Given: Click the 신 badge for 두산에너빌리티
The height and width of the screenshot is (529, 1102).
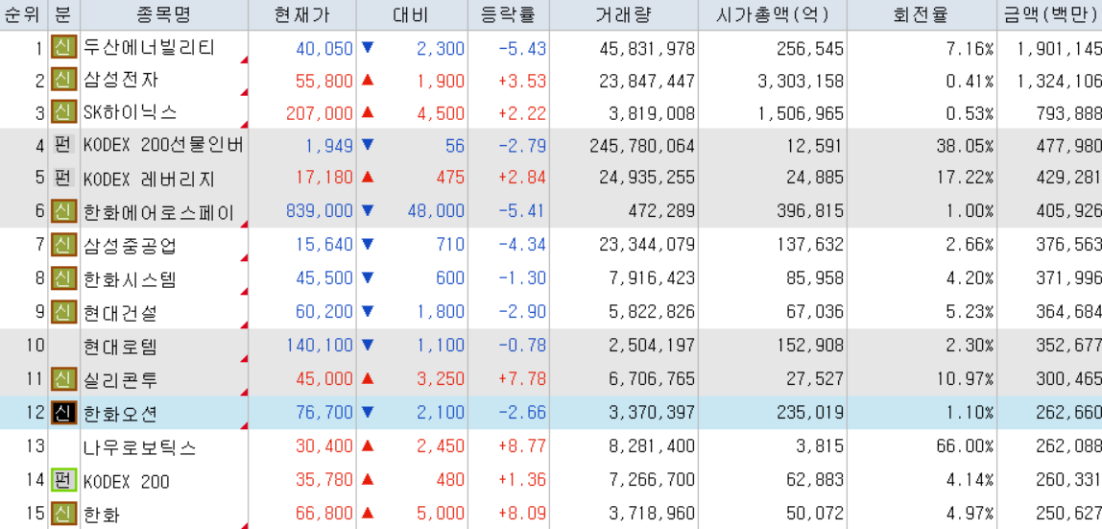Looking at the screenshot, I should [x=63, y=48].
